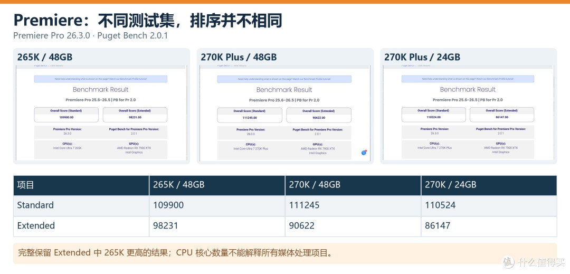Viewport: 570px width, 274px height.
Task: Click the Standard score box showing 110524.00
Action: (x=434, y=115)
